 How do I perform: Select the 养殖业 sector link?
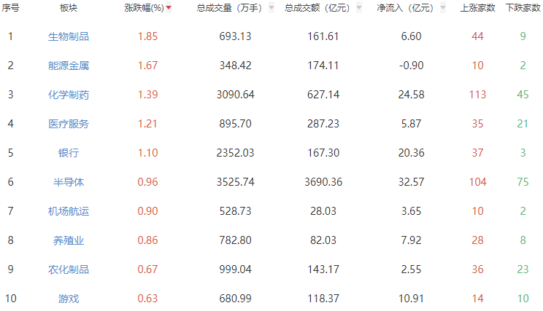(x=69, y=240)
